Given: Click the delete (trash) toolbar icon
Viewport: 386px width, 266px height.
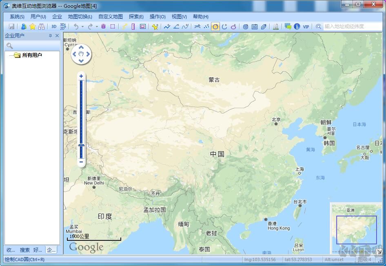Looking at the screenshot, I should 104,26.
